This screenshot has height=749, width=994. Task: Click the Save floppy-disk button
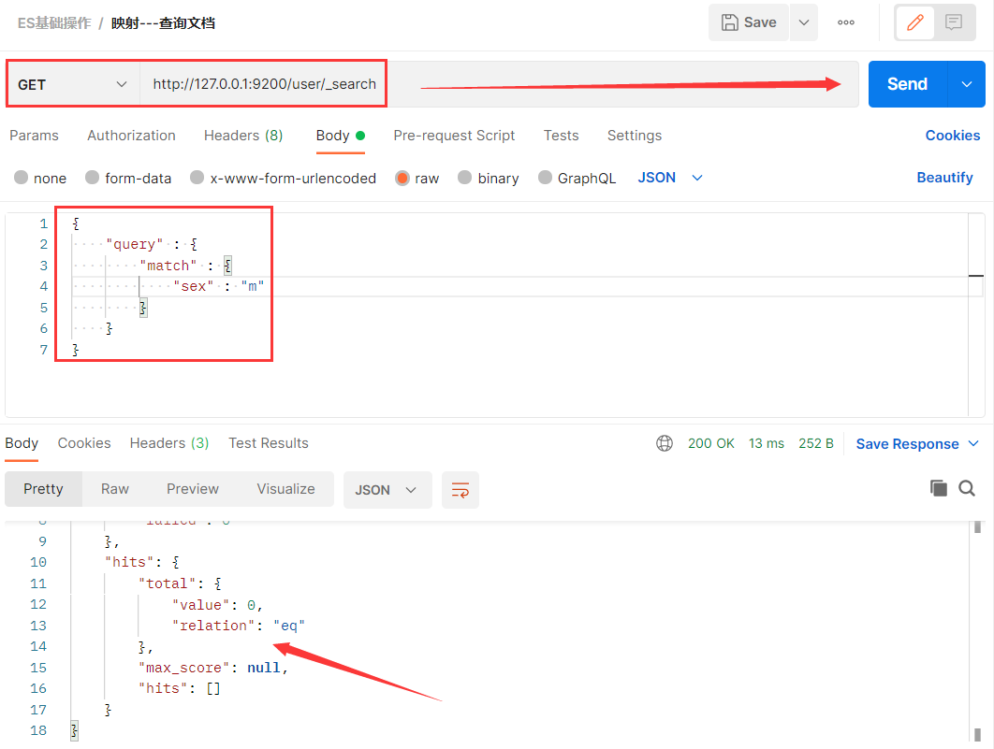click(x=749, y=22)
